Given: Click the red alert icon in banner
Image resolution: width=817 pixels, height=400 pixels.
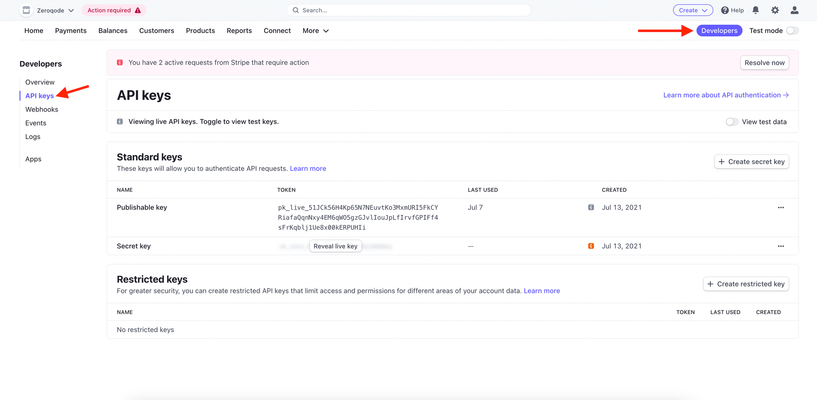Looking at the screenshot, I should (120, 63).
